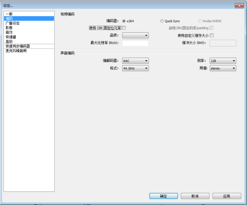The width and height of the screenshot is (247, 205).
Task: Open the 128 audio bitrate dropdown
Action: [x=223, y=61]
